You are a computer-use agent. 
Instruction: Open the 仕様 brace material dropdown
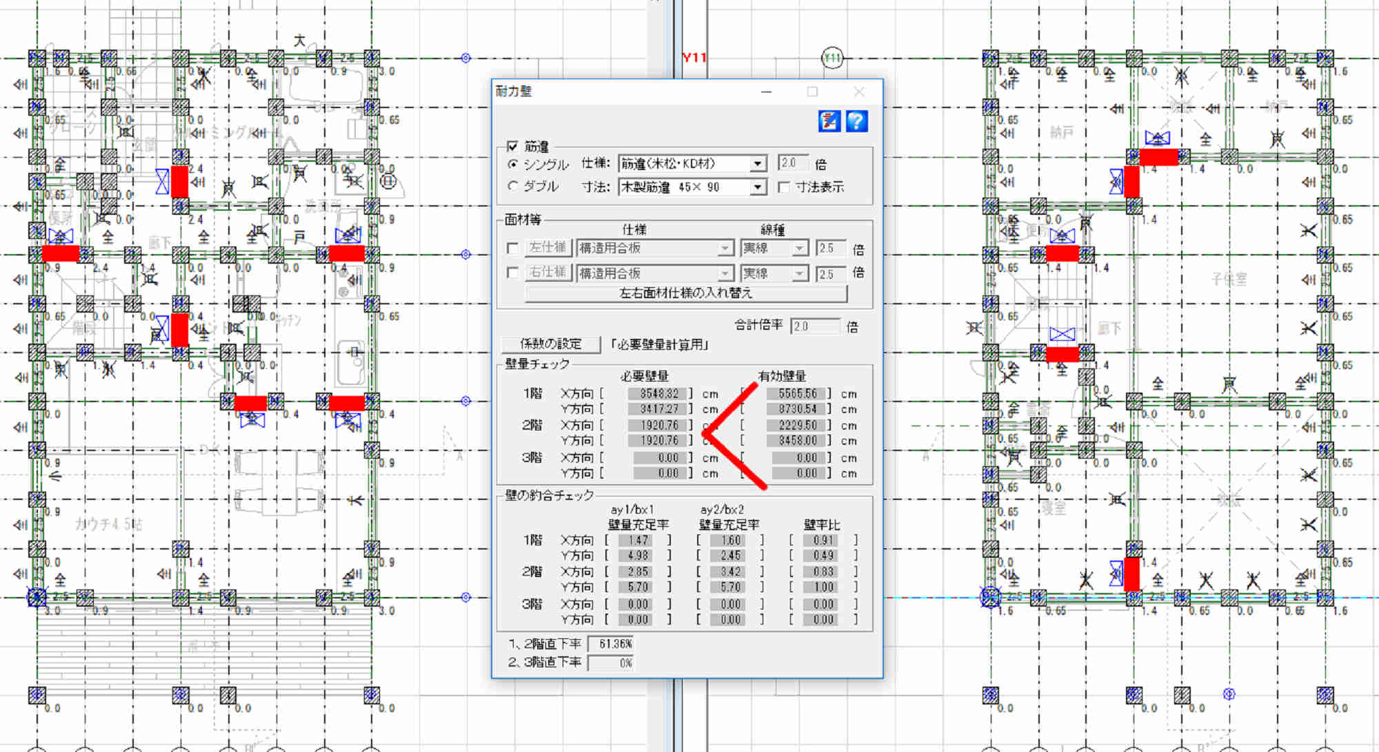pos(758,164)
